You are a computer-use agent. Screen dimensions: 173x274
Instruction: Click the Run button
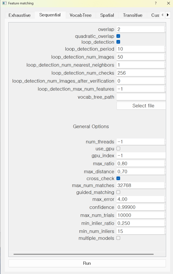point(87,263)
